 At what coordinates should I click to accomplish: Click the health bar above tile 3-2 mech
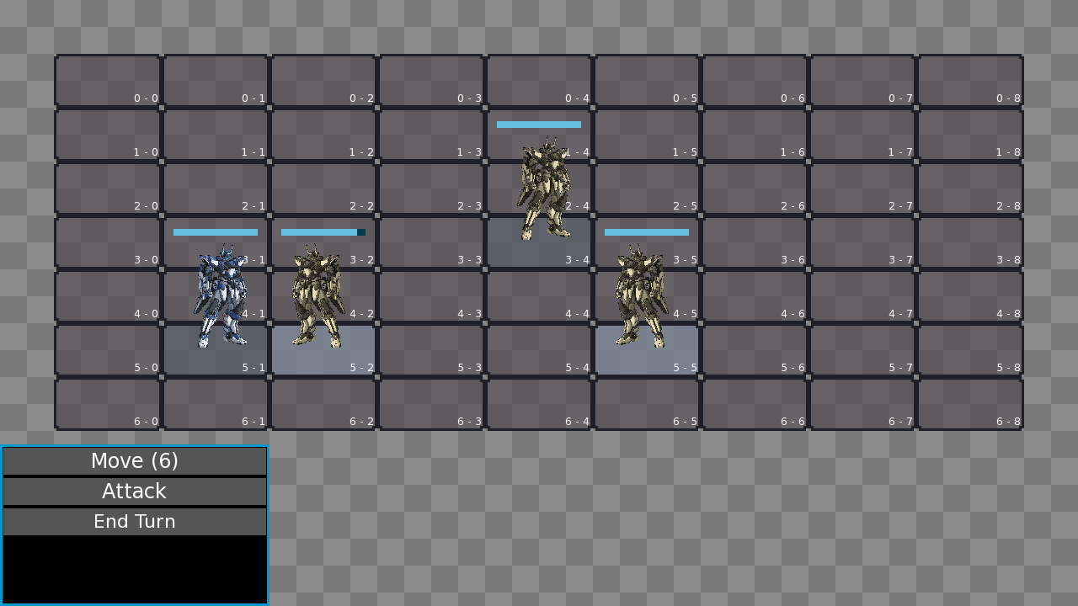pyautogui.click(x=323, y=232)
